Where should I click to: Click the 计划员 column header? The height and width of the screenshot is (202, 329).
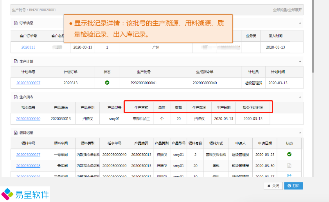click(253, 72)
